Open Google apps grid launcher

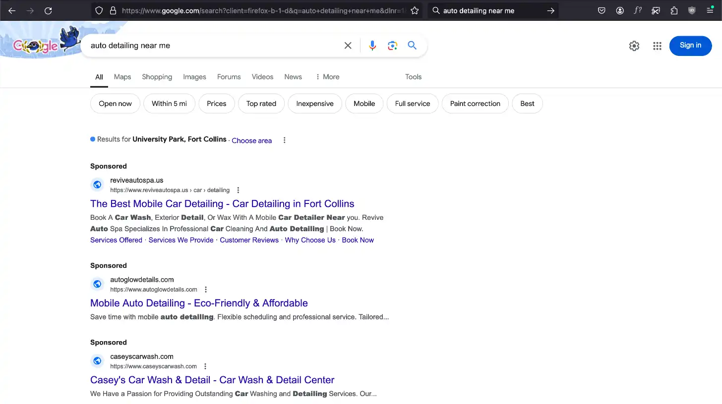pos(657,46)
